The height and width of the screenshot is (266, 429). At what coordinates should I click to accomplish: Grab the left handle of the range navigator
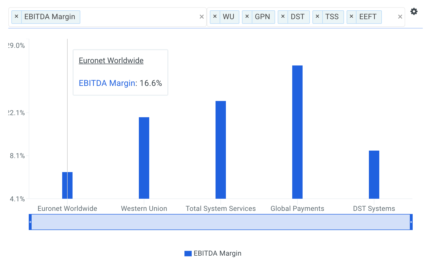[x=30, y=222]
